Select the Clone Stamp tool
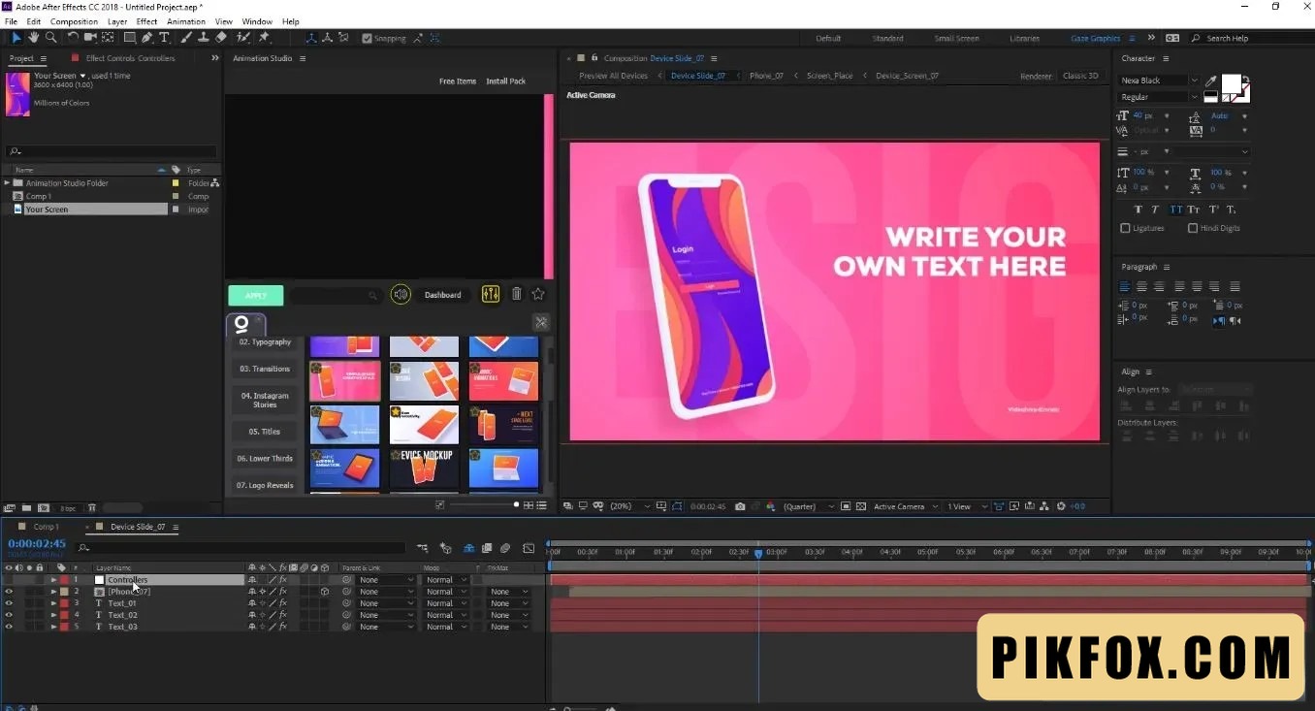Screen dimensions: 1315x711 point(203,38)
